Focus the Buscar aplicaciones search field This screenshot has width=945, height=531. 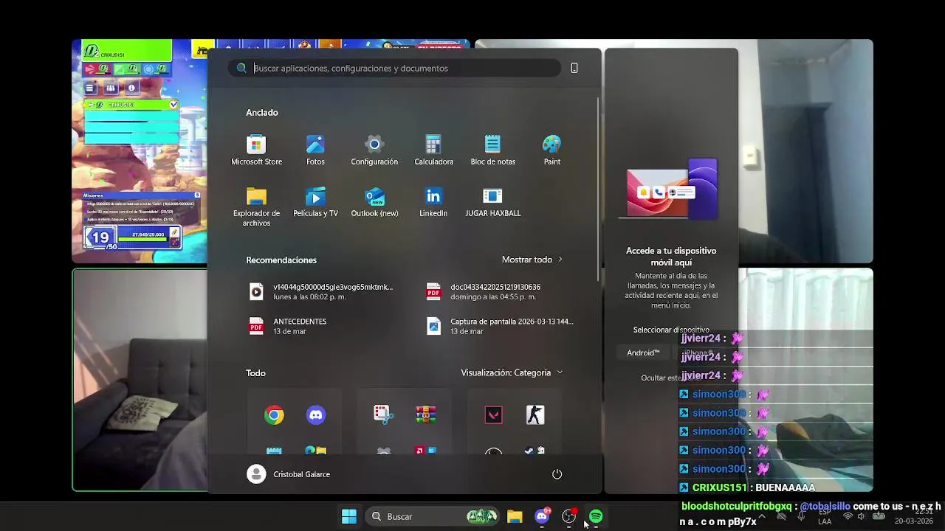[394, 68]
